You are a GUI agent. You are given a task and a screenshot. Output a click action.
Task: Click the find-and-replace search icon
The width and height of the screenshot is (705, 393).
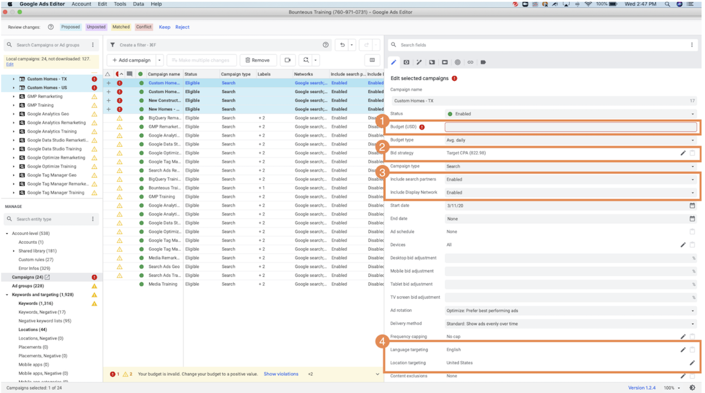(x=305, y=60)
